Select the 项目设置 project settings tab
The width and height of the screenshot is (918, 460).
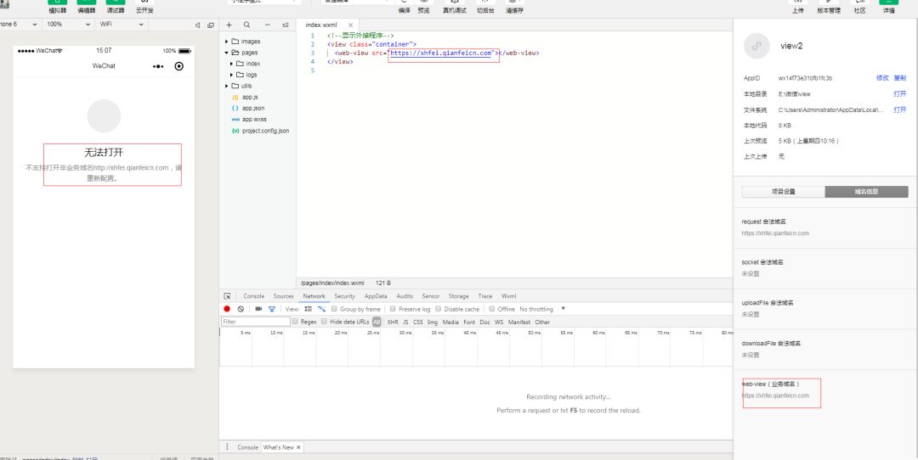pyautogui.click(x=784, y=192)
